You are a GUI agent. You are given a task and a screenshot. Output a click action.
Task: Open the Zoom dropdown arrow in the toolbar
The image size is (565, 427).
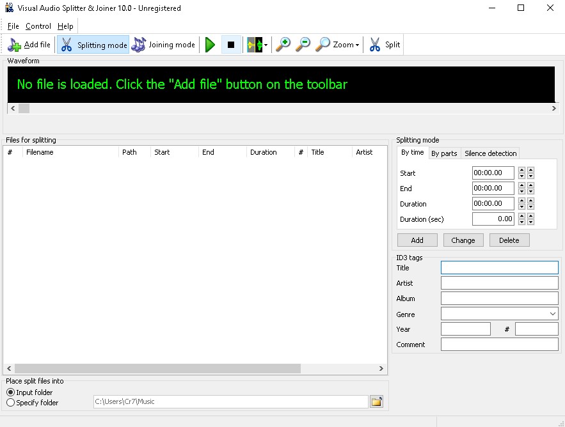pos(357,45)
